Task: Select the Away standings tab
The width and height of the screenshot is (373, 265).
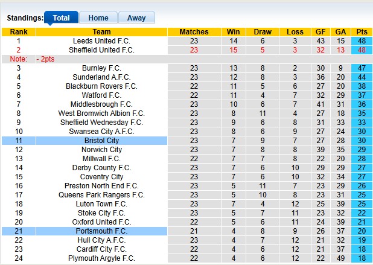Action: click(136, 18)
